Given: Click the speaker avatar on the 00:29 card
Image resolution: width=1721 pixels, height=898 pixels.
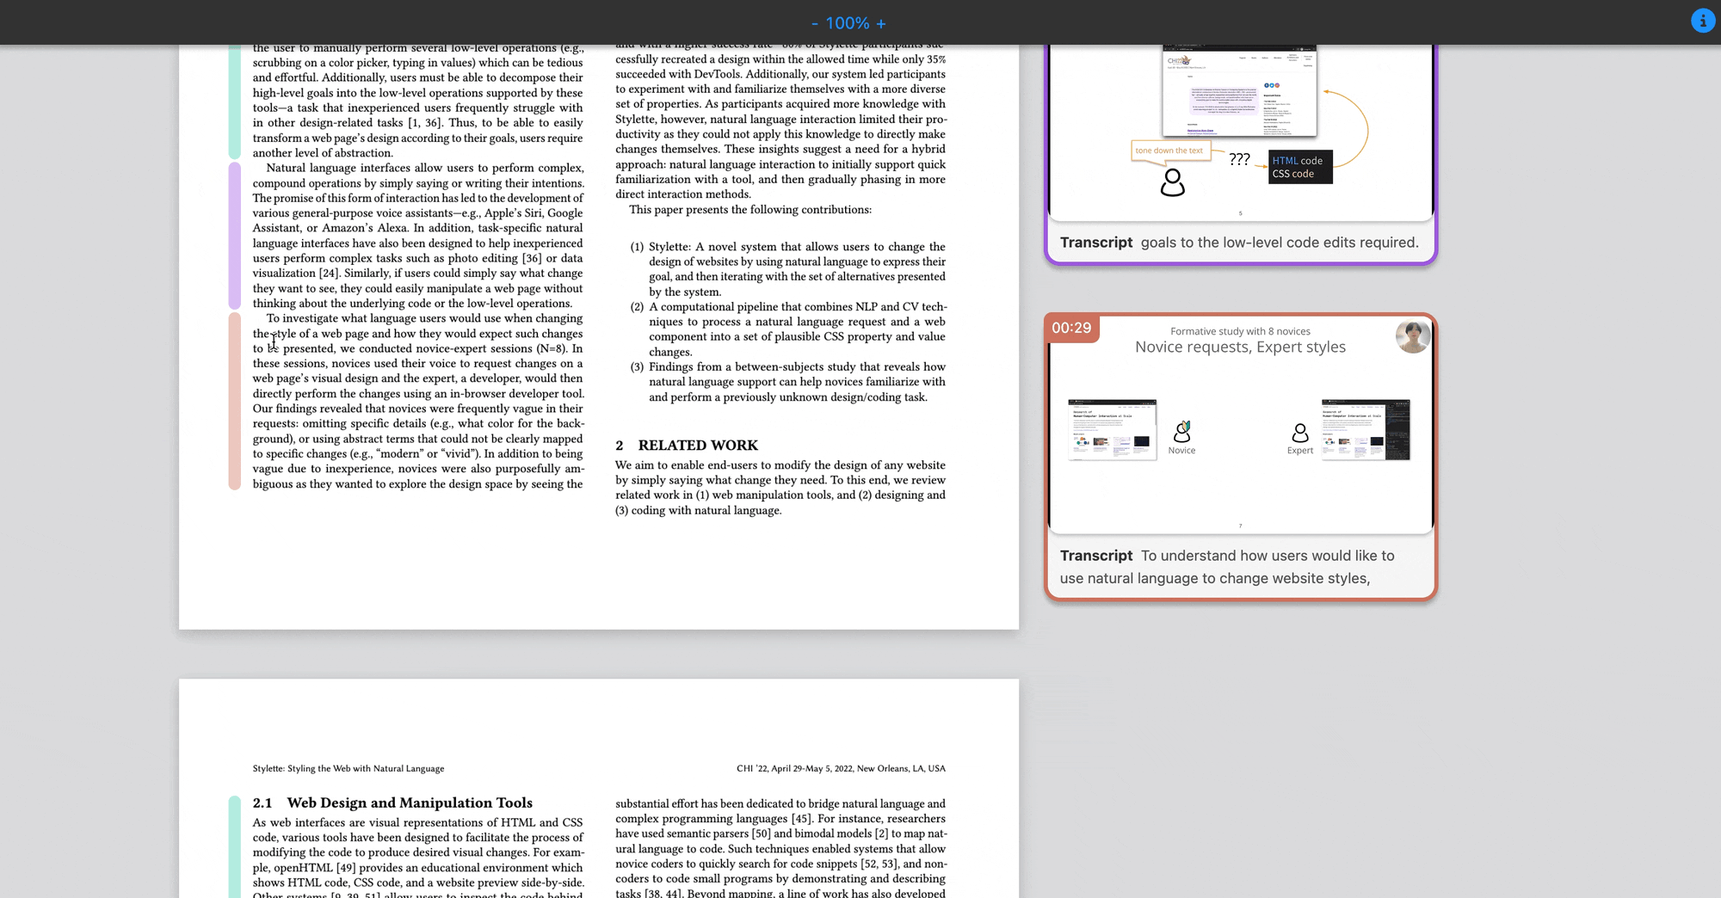Looking at the screenshot, I should (1413, 336).
